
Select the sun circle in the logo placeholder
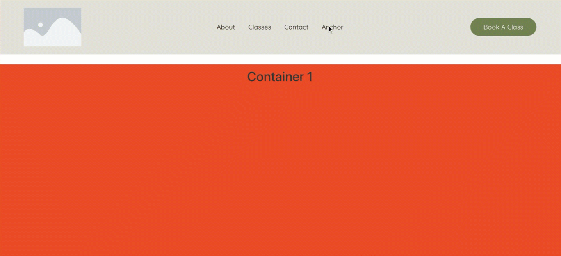click(40, 25)
